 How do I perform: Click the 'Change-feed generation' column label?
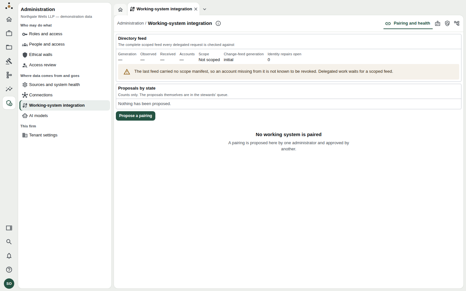[x=244, y=54]
